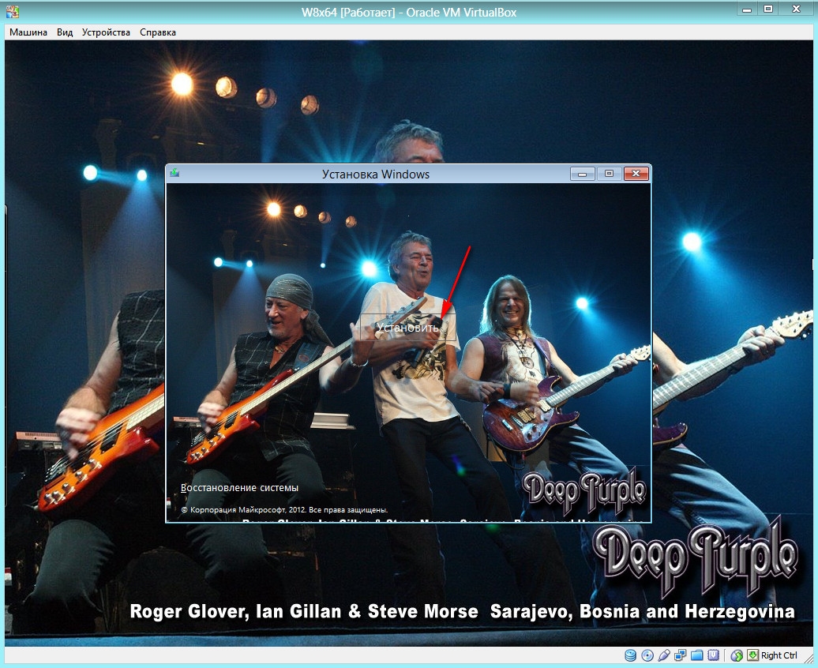The image size is (818, 668).
Task: Open the Восстановление системы link
Action: [239, 487]
